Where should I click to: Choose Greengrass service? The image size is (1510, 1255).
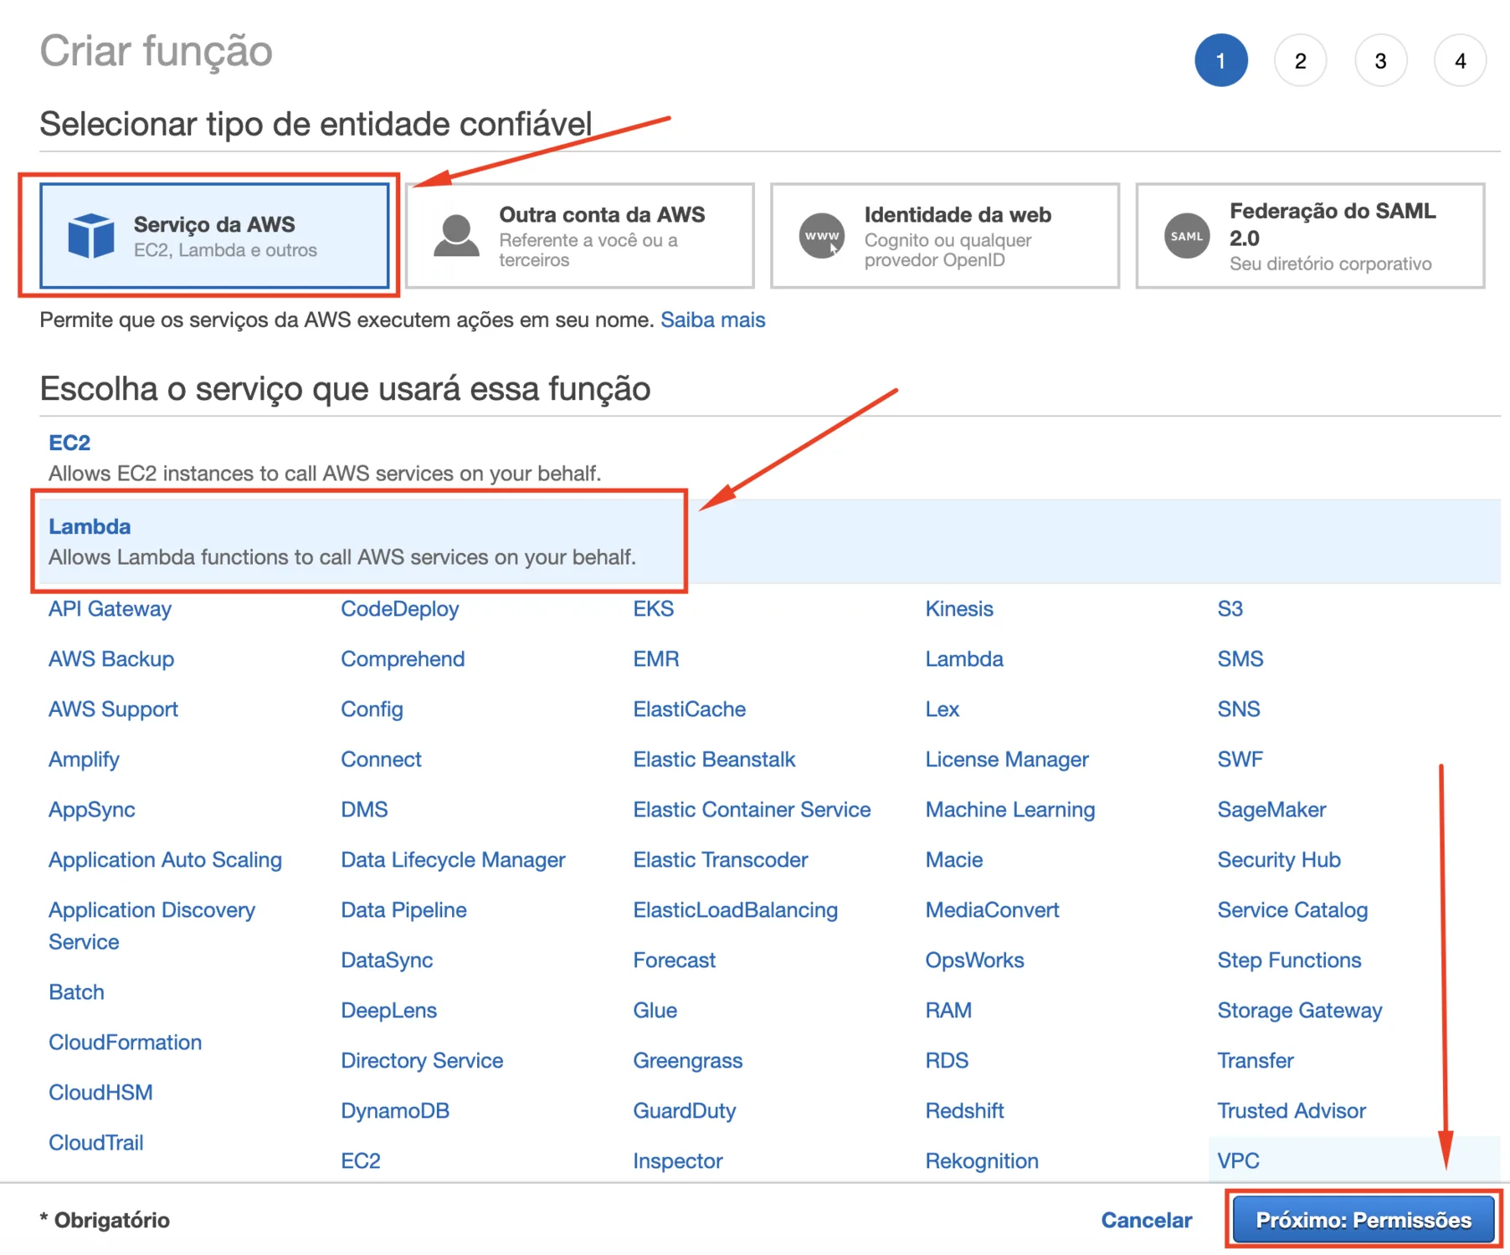coord(687,1060)
